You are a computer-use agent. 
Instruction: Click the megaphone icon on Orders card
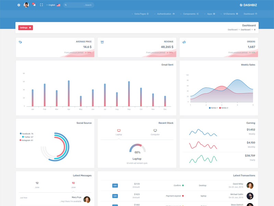click(x=184, y=42)
